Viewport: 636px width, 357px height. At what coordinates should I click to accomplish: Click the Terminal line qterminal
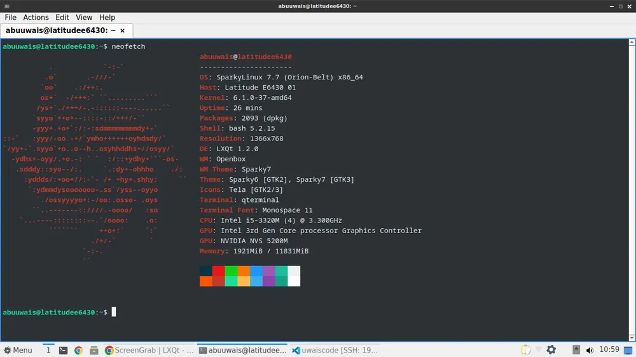tap(239, 199)
